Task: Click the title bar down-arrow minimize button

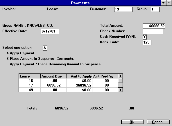Action: point(164,3)
